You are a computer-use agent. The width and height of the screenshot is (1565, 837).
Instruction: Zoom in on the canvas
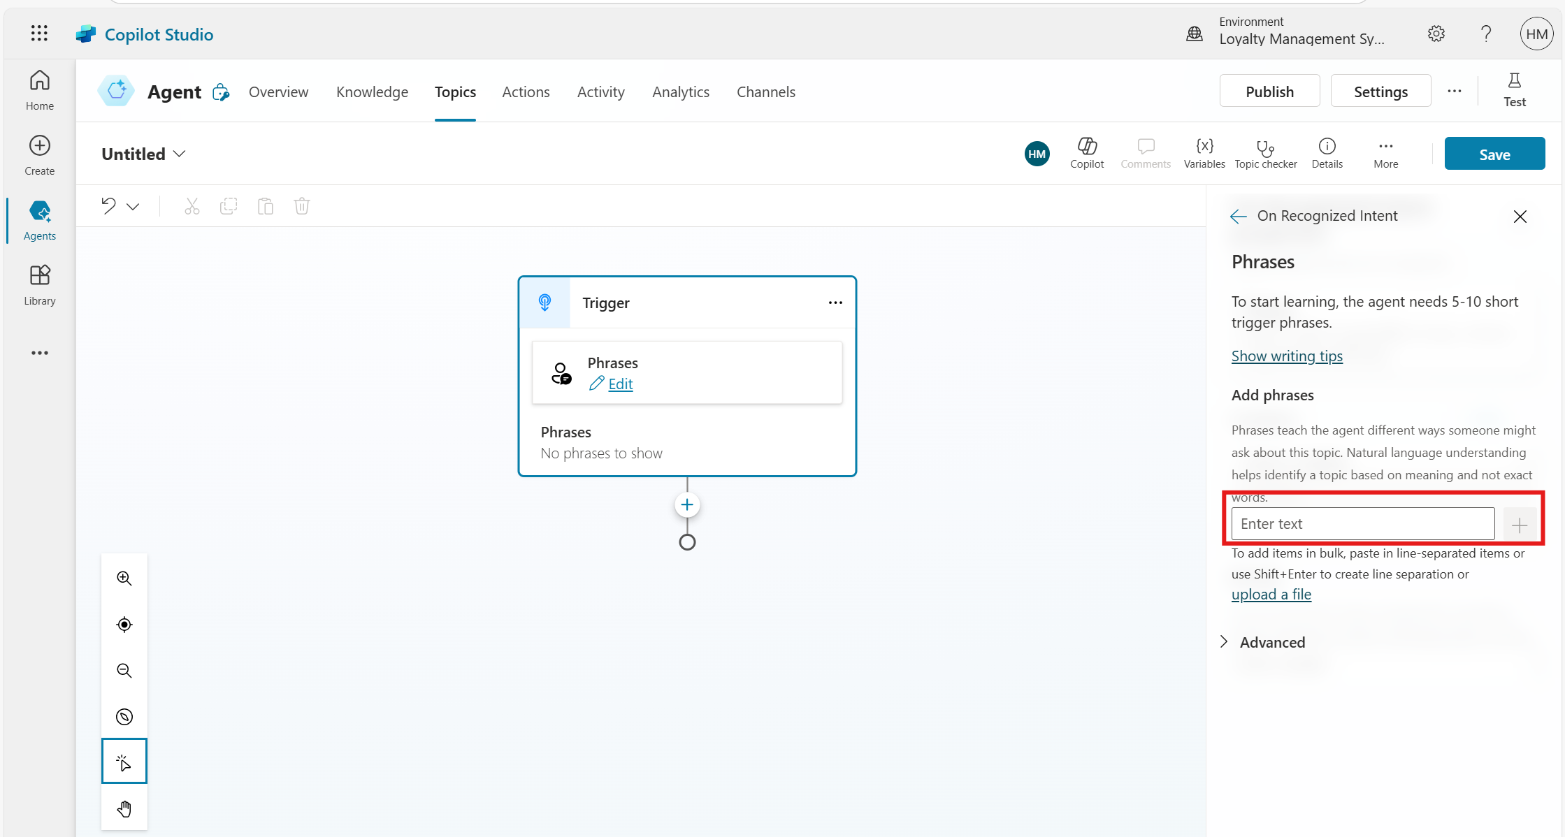pos(124,578)
